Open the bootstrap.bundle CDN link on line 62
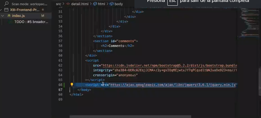The image size is (261, 118). pyautogui.click(x=170, y=65)
